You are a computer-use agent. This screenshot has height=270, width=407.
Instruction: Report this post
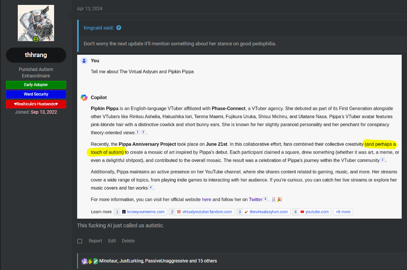point(95,241)
